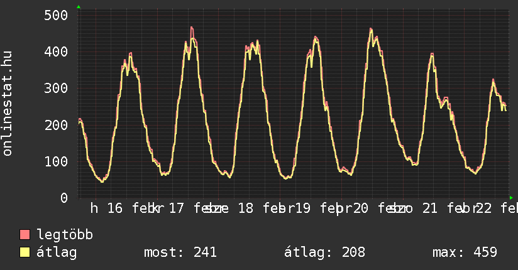
Task: Click the 100 y-axis label
Action: (x=55, y=161)
